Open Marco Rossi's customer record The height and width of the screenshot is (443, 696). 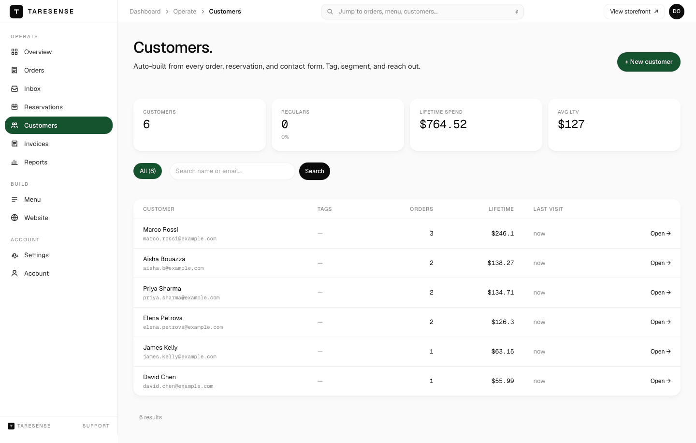[660, 234]
